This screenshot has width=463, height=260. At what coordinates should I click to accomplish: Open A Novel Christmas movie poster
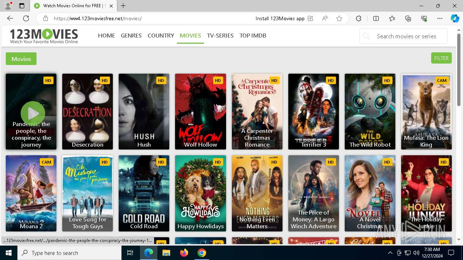tap(370, 193)
